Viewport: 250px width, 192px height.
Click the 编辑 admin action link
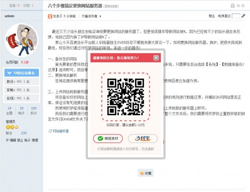(13, 140)
